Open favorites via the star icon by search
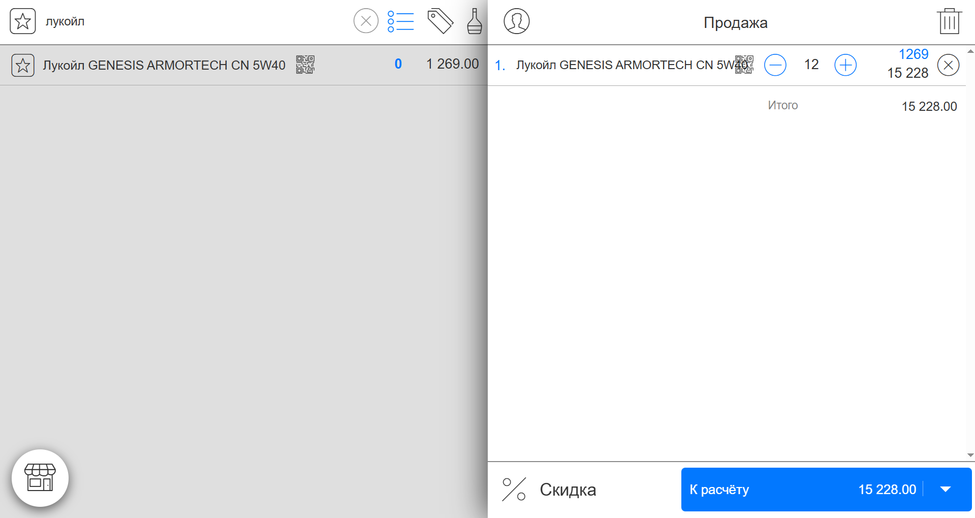 pyautogui.click(x=23, y=21)
